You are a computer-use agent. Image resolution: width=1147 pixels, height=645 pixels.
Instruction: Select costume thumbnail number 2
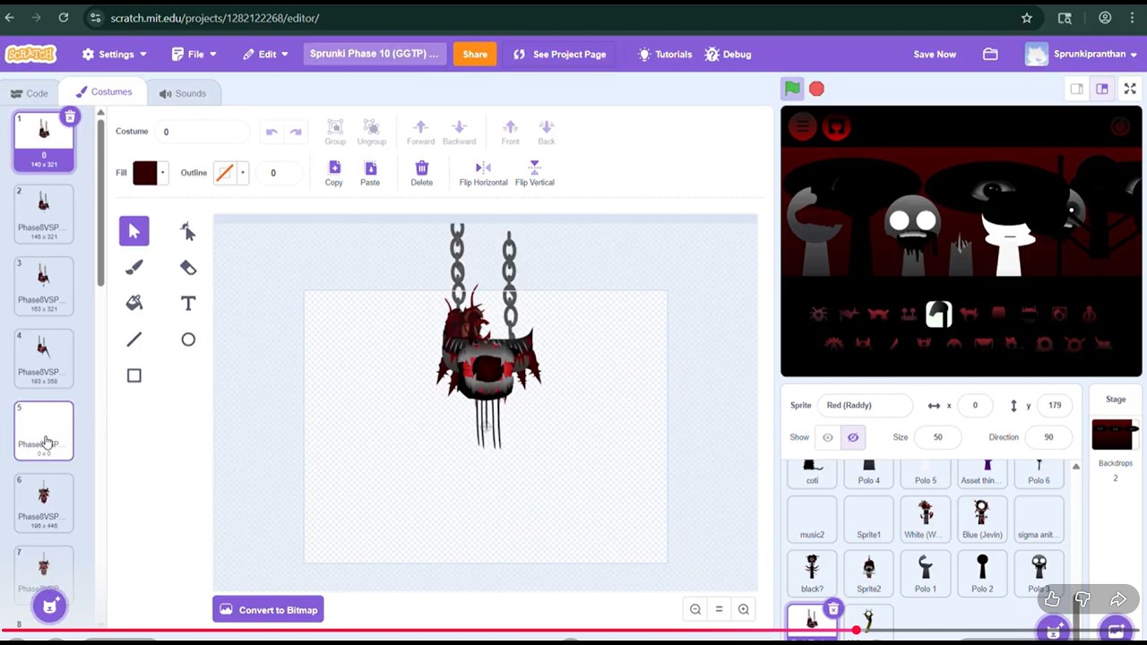[44, 214]
